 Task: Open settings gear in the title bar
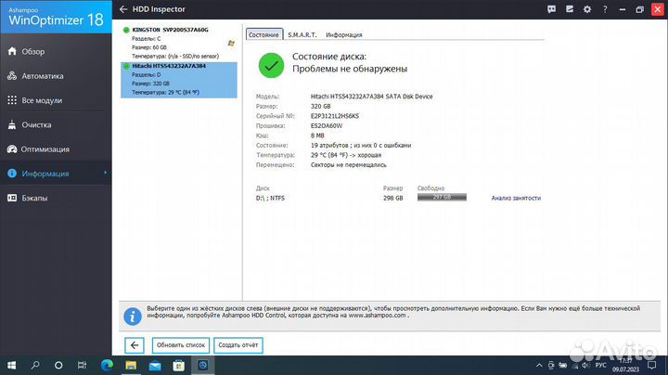point(587,9)
